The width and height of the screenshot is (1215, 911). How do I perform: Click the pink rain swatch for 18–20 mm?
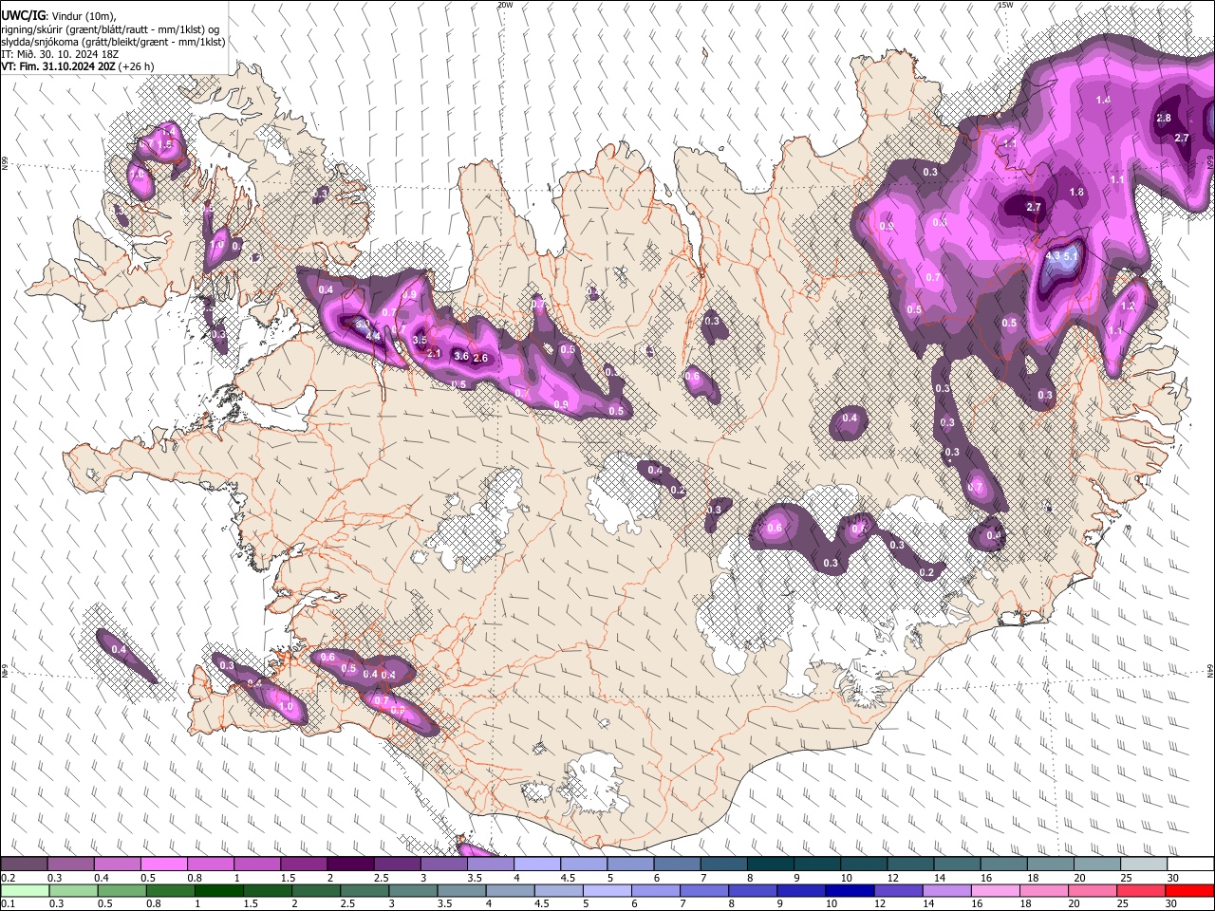coord(1043,890)
